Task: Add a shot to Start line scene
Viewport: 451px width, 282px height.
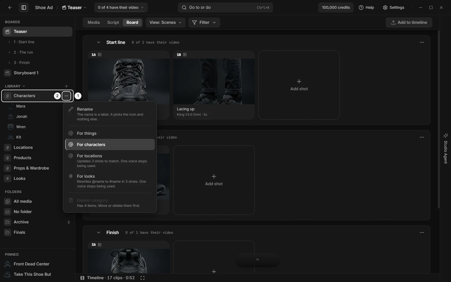Action: coord(299,85)
